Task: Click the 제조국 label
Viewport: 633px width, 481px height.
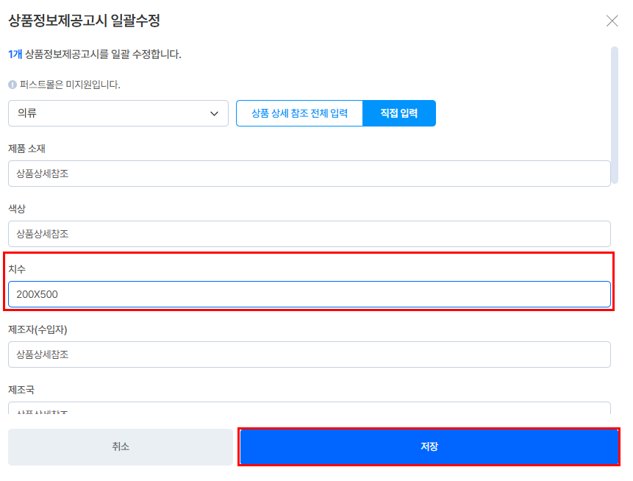Action: [21, 390]
